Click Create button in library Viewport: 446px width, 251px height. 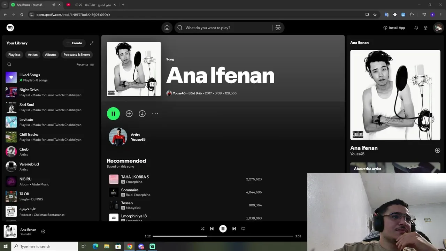(74, 43)
